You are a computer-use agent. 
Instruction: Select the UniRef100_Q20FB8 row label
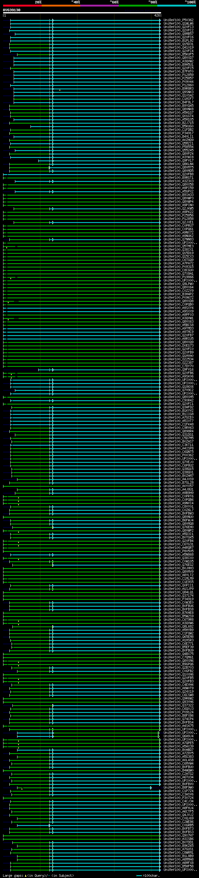tap(178, 174)
